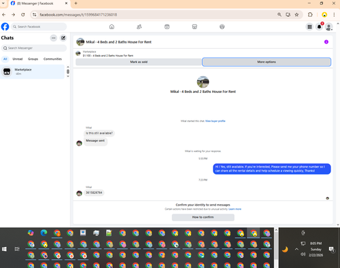
Task: Click the 'Message sent' bubble
Action: click(x=95, y=141)
